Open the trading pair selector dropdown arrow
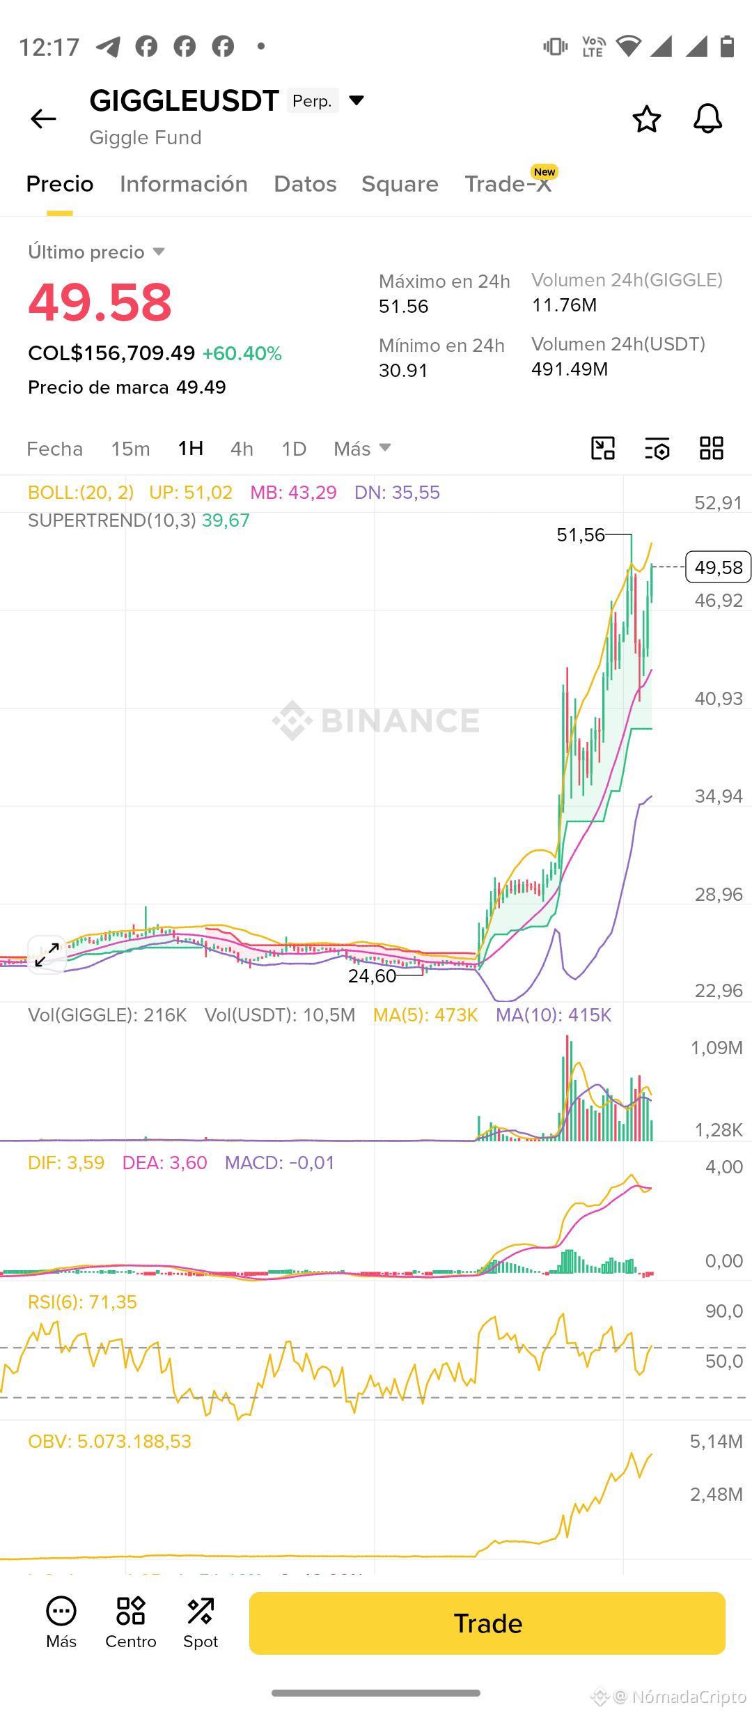Image resolution: width=752 pixels, height=1714 pixels. click(357, 100)
